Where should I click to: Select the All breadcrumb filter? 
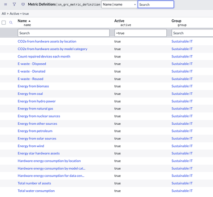coord(4,13)
